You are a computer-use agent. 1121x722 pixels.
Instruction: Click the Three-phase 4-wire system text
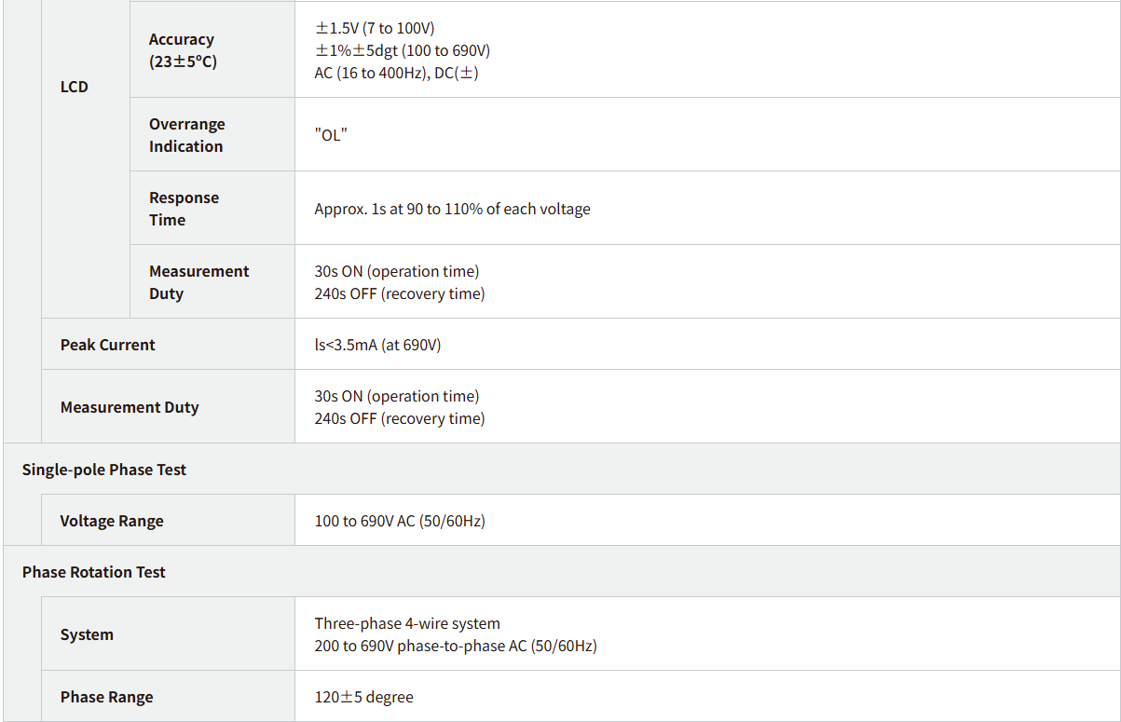(407, 623)
